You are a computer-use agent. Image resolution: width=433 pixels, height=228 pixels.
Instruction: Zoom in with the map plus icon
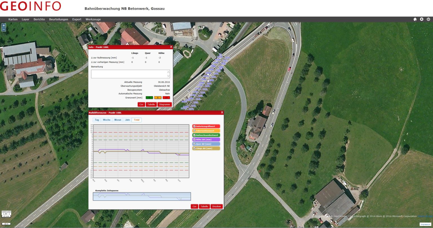coord(3,25)
